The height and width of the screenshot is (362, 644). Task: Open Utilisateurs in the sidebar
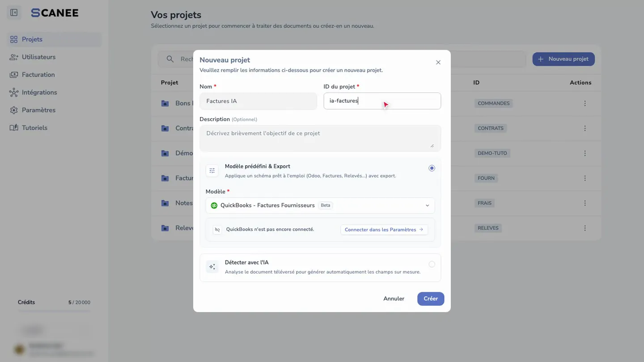click(55, 57)
